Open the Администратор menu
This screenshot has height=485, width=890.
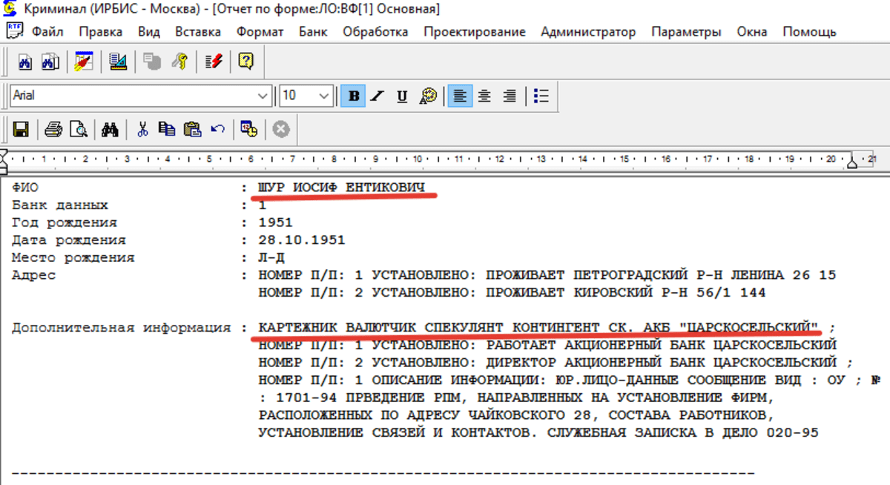coord(588,32)
